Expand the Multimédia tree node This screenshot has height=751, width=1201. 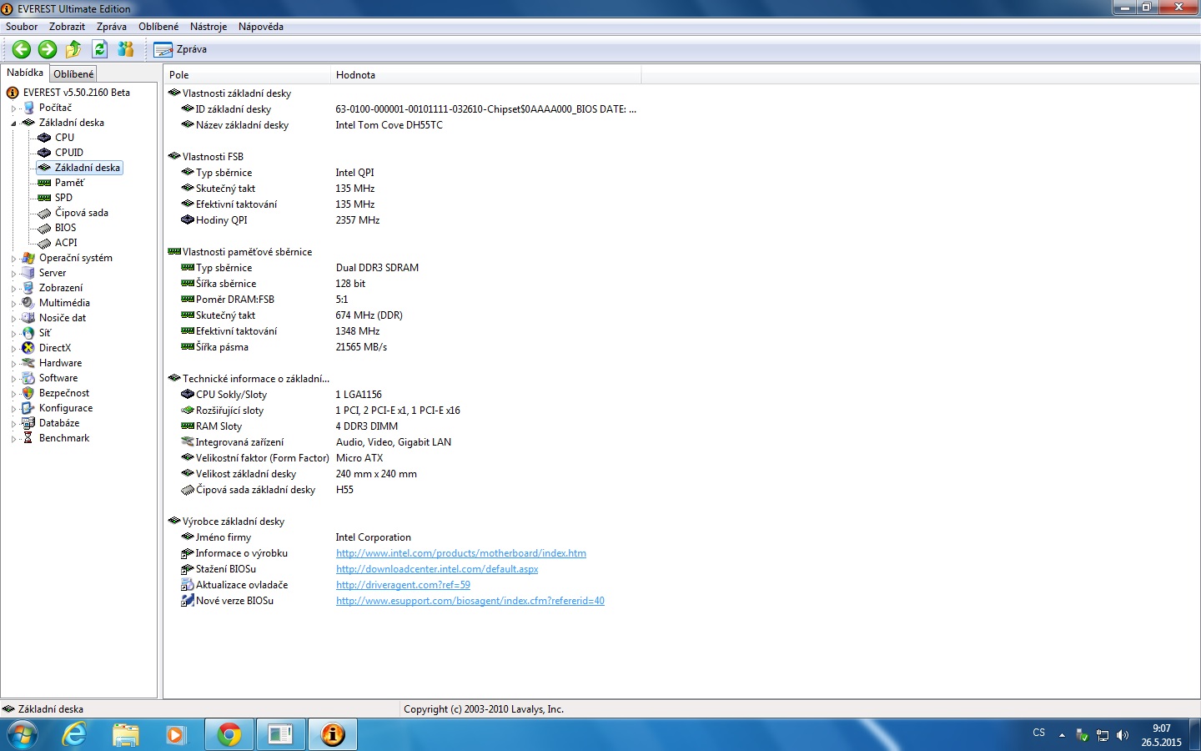[13, 304]
